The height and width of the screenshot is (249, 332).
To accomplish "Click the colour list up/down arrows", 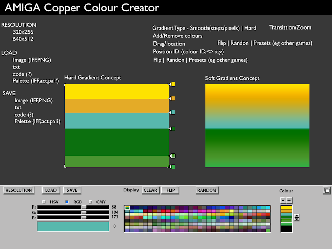I will (297, 218).
